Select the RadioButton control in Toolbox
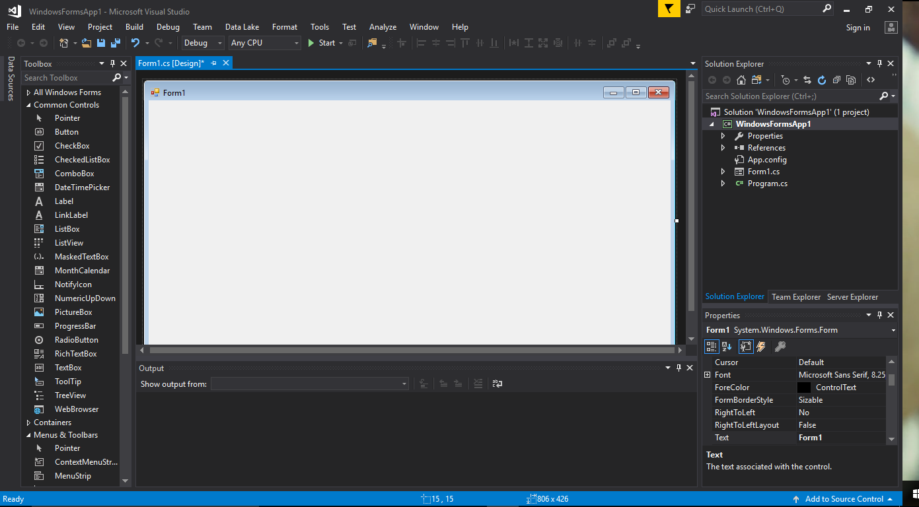 (x=76, y=340)
